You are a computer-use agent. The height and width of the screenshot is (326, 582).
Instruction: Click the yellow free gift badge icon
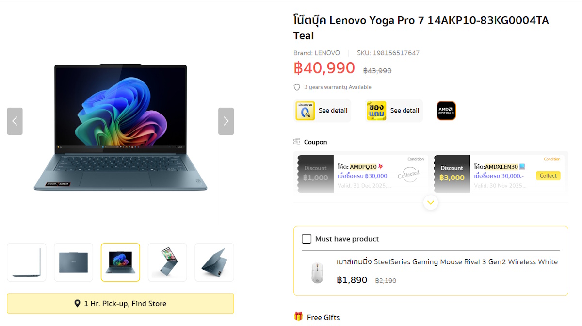pos(376,111)
